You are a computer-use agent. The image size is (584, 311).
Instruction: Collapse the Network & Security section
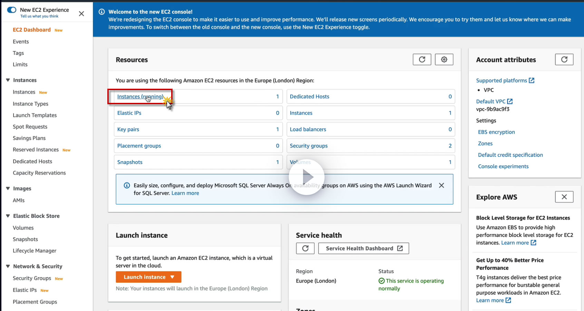click(8, 266)
